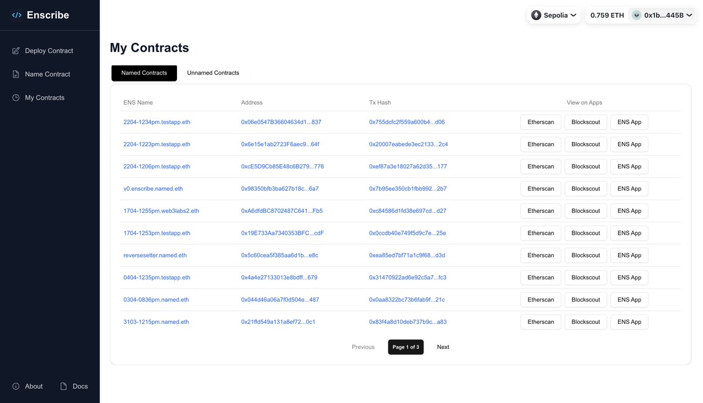703x403 pixels.
Task: Click the My Contracts clock icon
Action: 16,97
